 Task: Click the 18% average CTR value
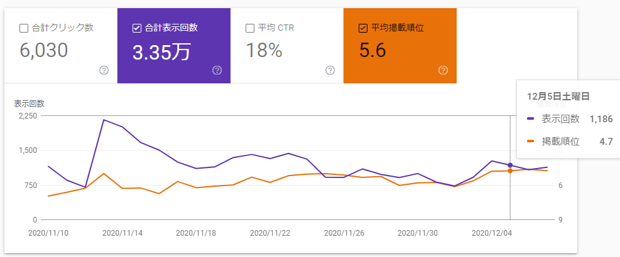263,51
